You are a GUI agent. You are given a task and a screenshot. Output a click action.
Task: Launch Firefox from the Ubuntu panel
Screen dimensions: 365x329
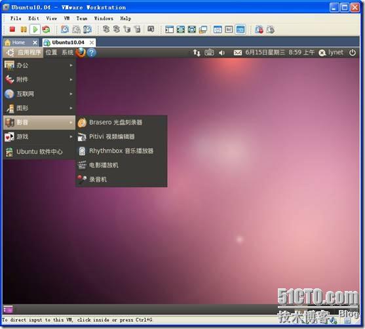[x=81, y=52]
